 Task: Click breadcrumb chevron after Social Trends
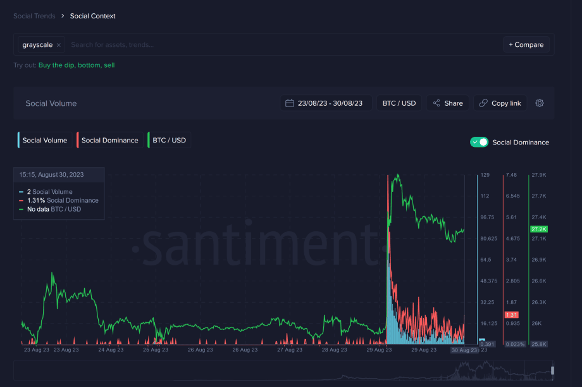(x=63, y=16)
